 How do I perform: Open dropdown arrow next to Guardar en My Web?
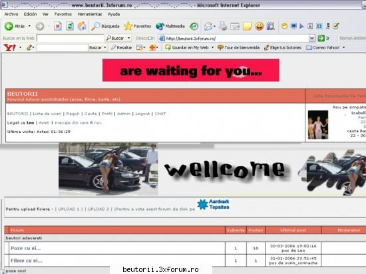(212, 48)
